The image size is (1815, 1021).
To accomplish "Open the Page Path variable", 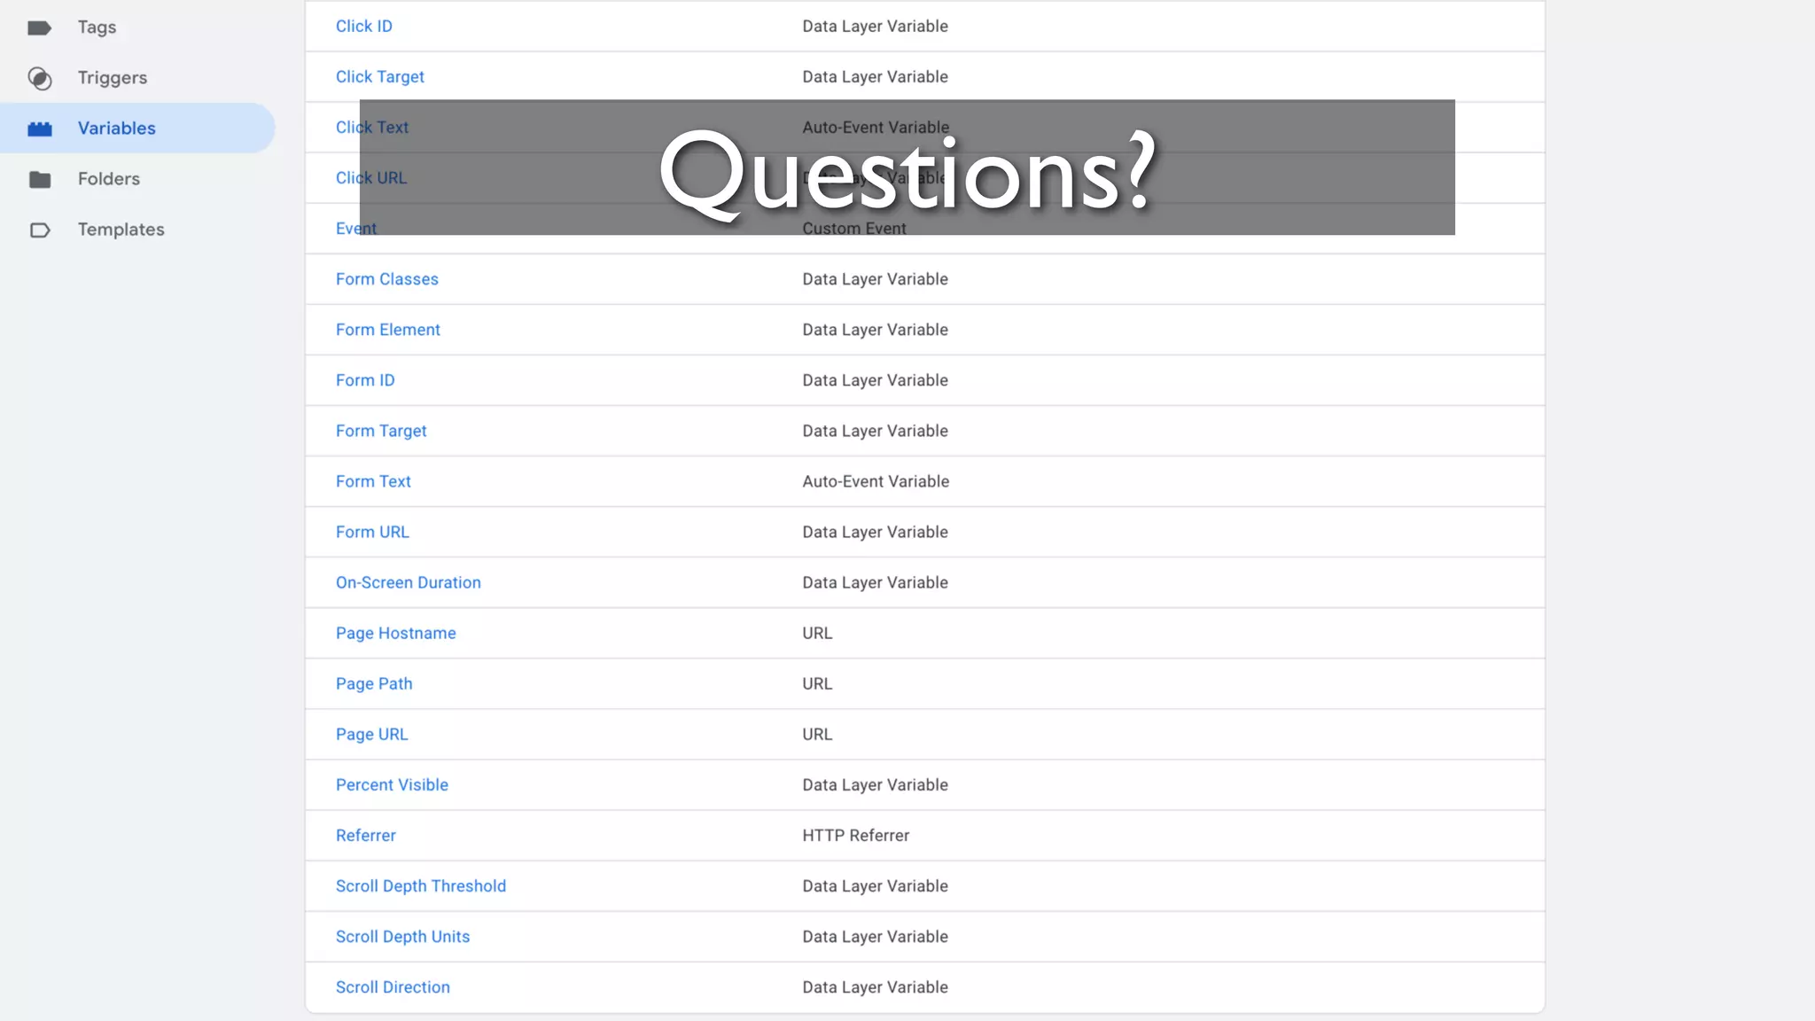I will click(374, 682).
